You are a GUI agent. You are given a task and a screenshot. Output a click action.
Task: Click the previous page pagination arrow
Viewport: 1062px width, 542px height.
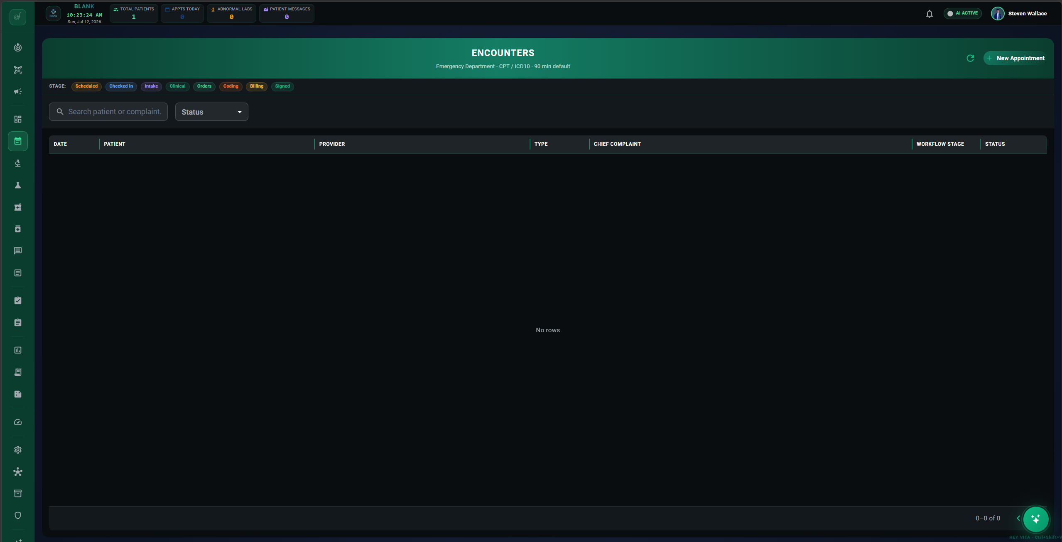tap(1018, 518)
